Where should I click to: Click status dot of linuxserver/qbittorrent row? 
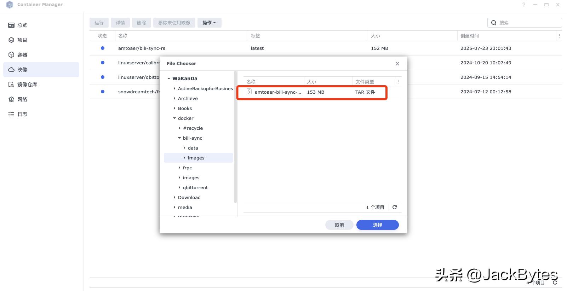[103, 77]
